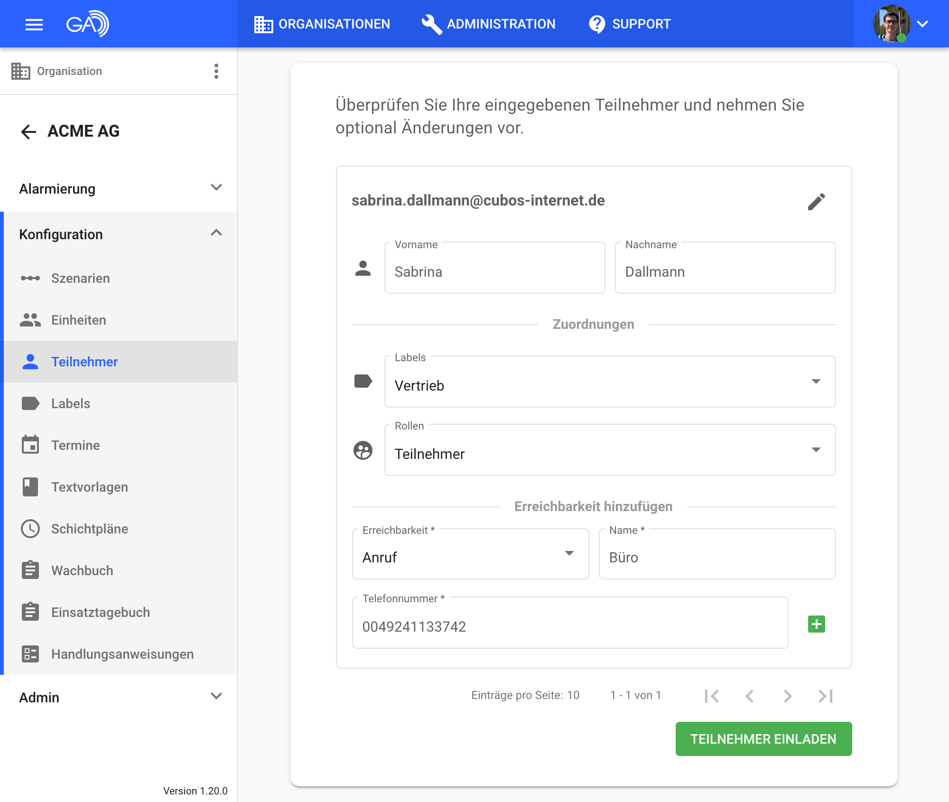Open the hamburger menu icon
This screenshot has width=949, height=802.
click(x=34, y=24)
